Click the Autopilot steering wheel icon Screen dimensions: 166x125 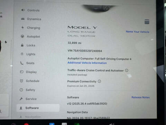tap(22, 36)
